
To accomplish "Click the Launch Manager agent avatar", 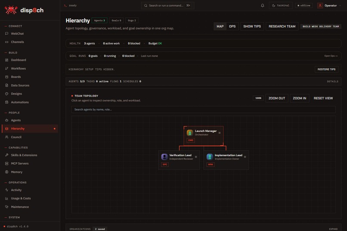I will (x=190, y=132).
